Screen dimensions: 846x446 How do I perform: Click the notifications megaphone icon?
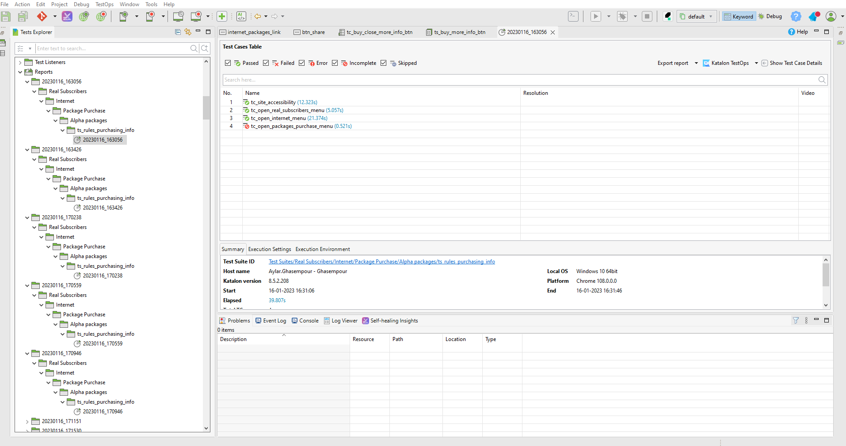[x=814, y=17]
